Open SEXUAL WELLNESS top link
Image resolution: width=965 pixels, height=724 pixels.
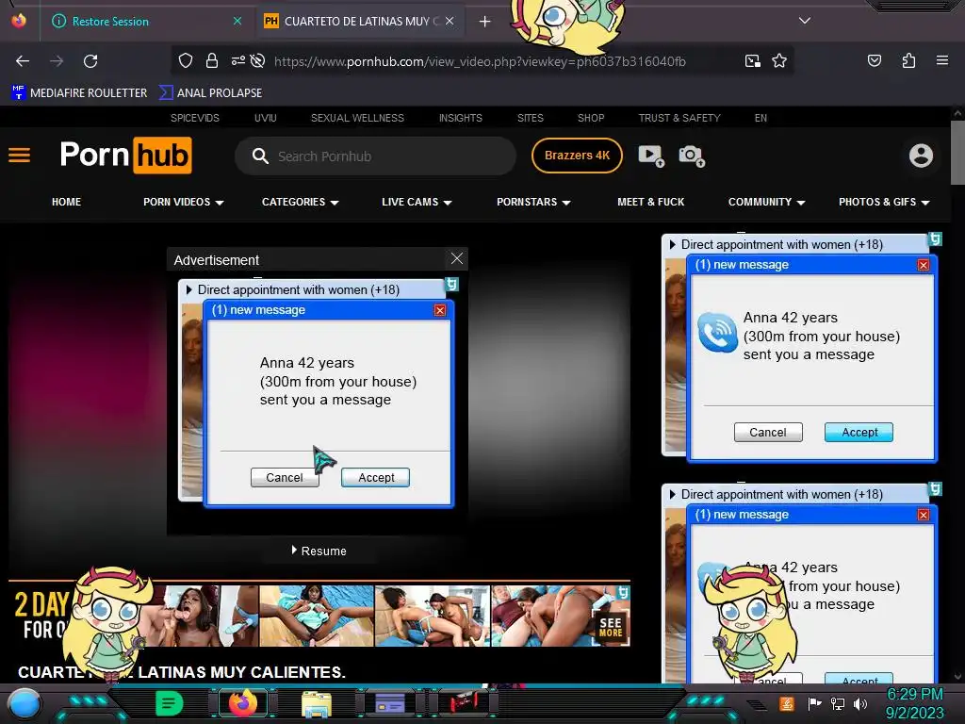click(x=357, y=118)
